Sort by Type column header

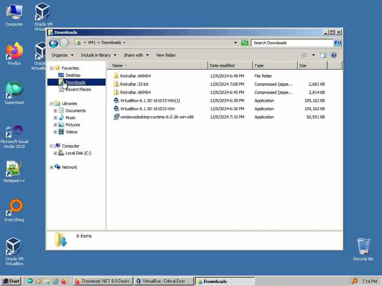click(275, 66)
